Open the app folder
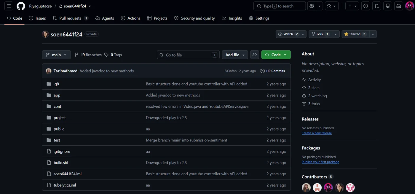This screenshot has width=415, height=194. click(x=57, y=95)
